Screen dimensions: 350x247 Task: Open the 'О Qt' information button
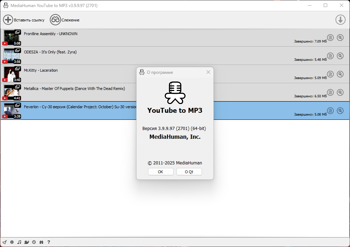pyautogui.click(x=189, y=172)
